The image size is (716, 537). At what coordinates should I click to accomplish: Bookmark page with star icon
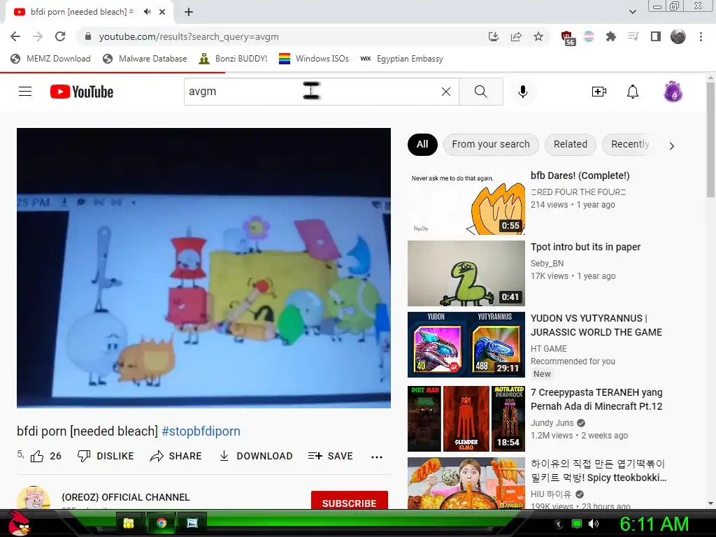(538, 36)
